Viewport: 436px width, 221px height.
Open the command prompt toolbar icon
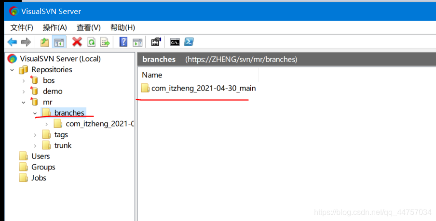tap(175, 42)
